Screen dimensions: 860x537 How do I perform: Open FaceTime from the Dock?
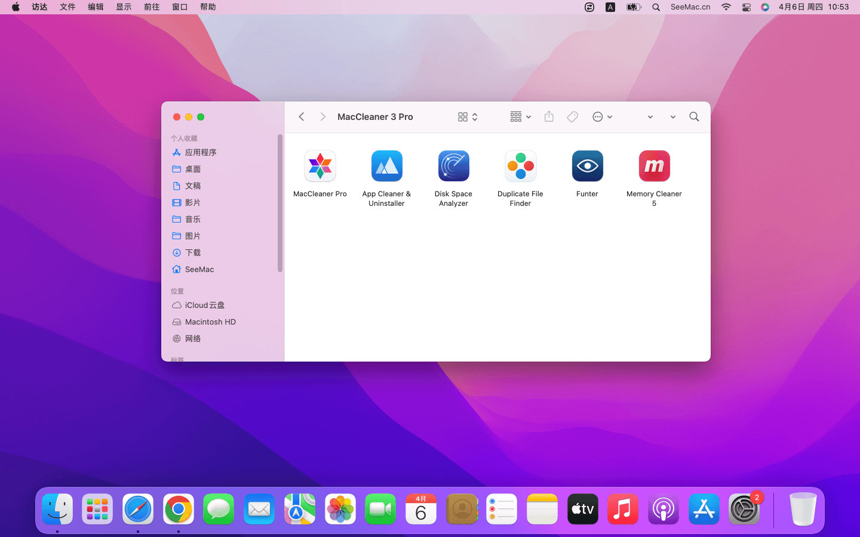click(380, 510)
